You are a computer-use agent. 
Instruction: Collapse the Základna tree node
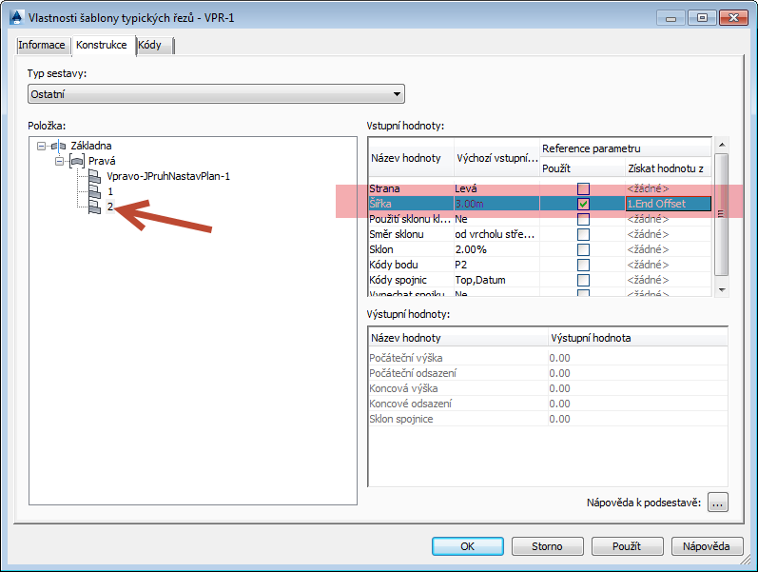41,147
